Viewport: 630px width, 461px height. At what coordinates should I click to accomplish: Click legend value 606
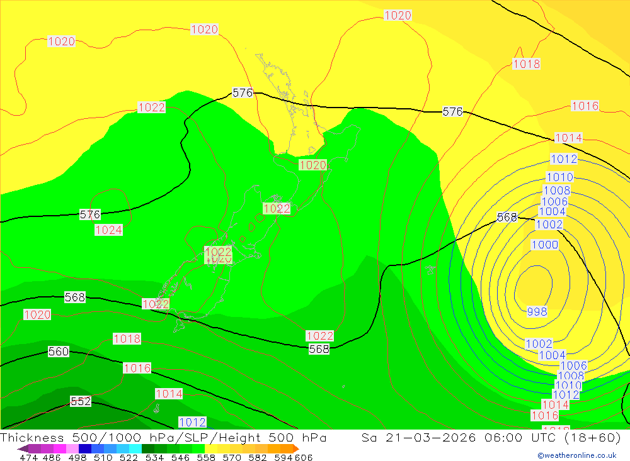(x=304, y=457)
